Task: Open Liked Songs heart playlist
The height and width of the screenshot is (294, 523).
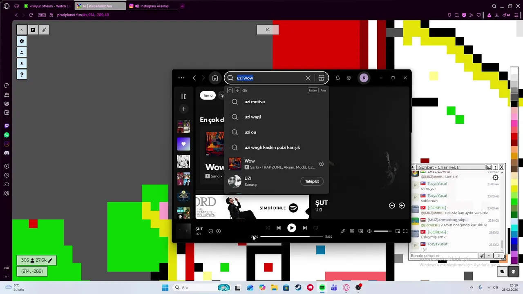Action: [x=183, y=144]
